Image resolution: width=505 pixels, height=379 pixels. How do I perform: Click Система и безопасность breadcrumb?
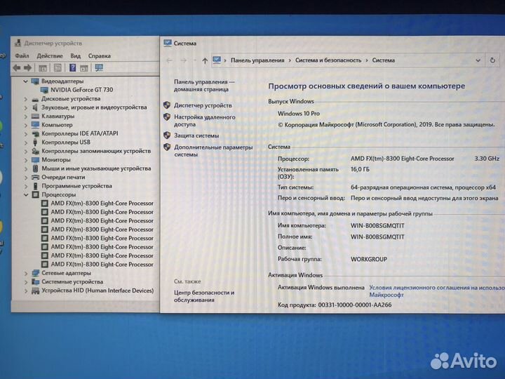[328, 60]
